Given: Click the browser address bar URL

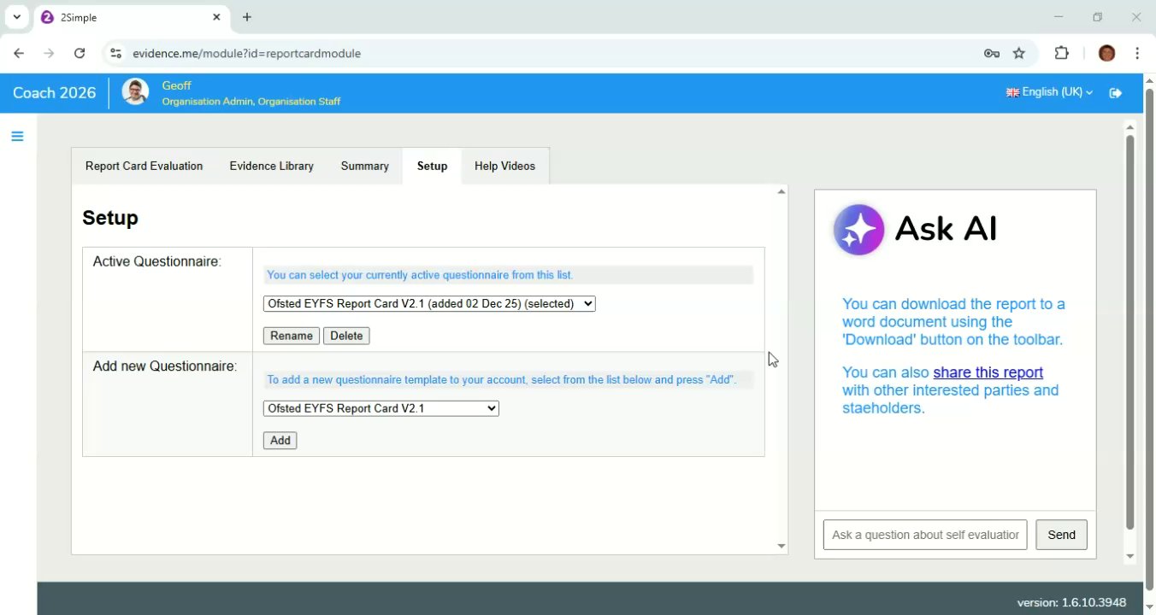Looking at the screenshot, I should coord(247,53).
